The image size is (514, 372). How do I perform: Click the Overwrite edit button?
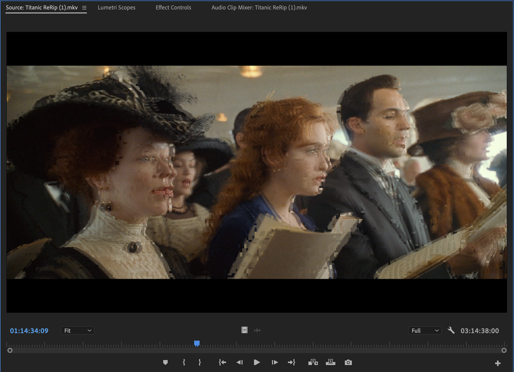tap(330, 362)
